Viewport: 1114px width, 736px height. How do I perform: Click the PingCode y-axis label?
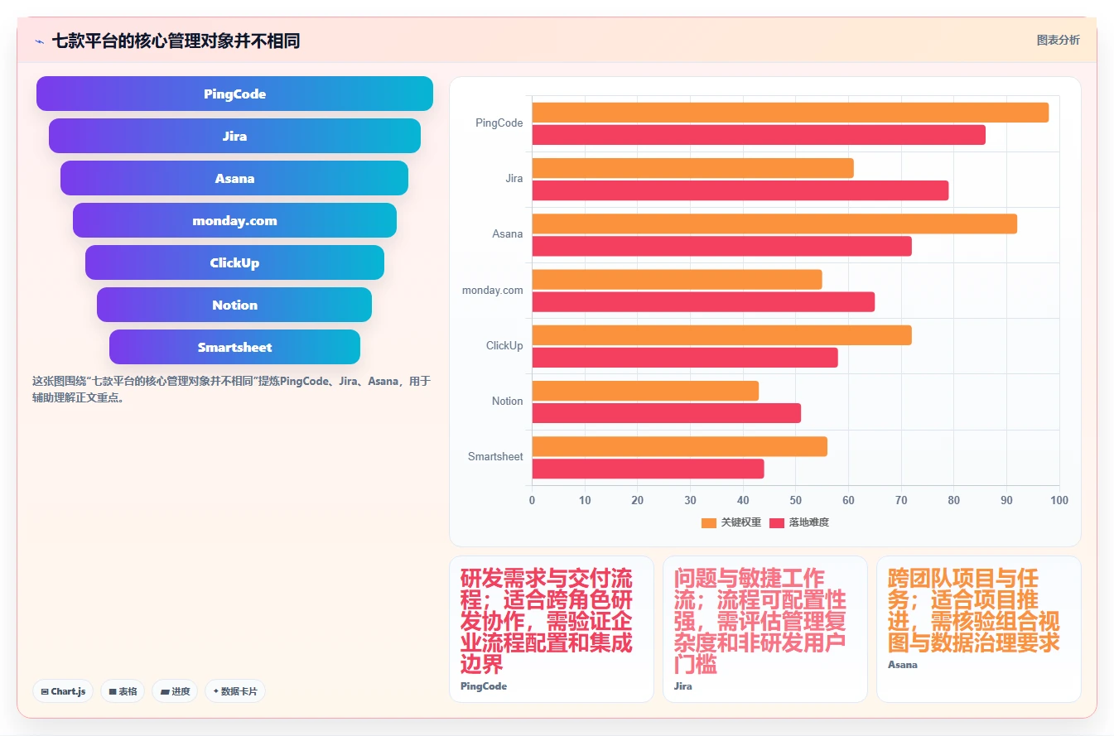click(x=499, y=123)
